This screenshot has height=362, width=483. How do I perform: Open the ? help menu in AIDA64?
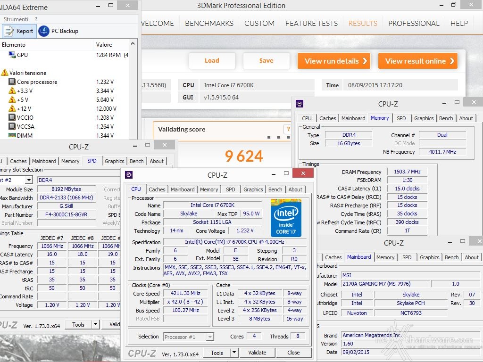point(36,19)
